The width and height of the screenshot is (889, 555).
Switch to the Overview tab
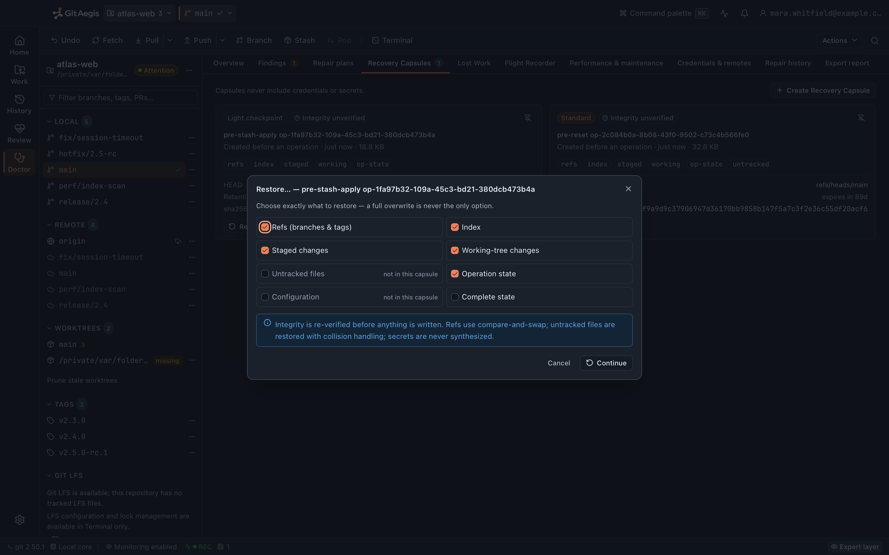point(228,63)
